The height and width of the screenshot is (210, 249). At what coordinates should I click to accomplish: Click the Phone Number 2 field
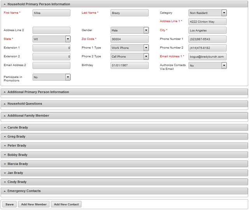coord(207,48)
